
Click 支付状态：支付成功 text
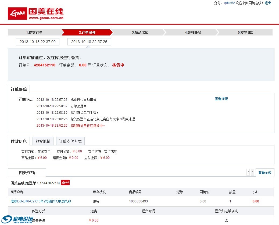tap(102, 151)
